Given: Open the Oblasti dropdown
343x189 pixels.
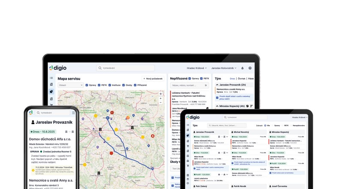Looking at the screenshot, I should tap(70, 85).
